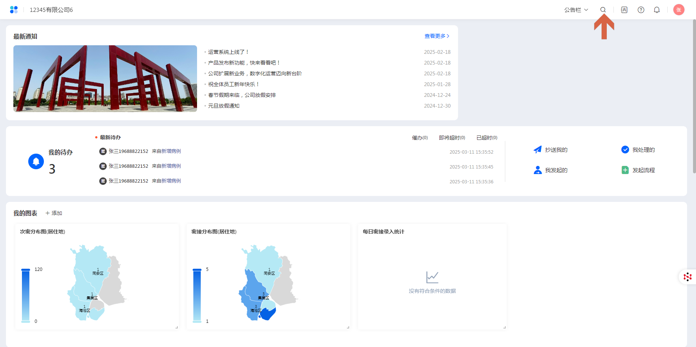The width and height of the screenshot is (696, 347).
Task: Open 抄送我的 shortcut
Action: coord(551,150)
